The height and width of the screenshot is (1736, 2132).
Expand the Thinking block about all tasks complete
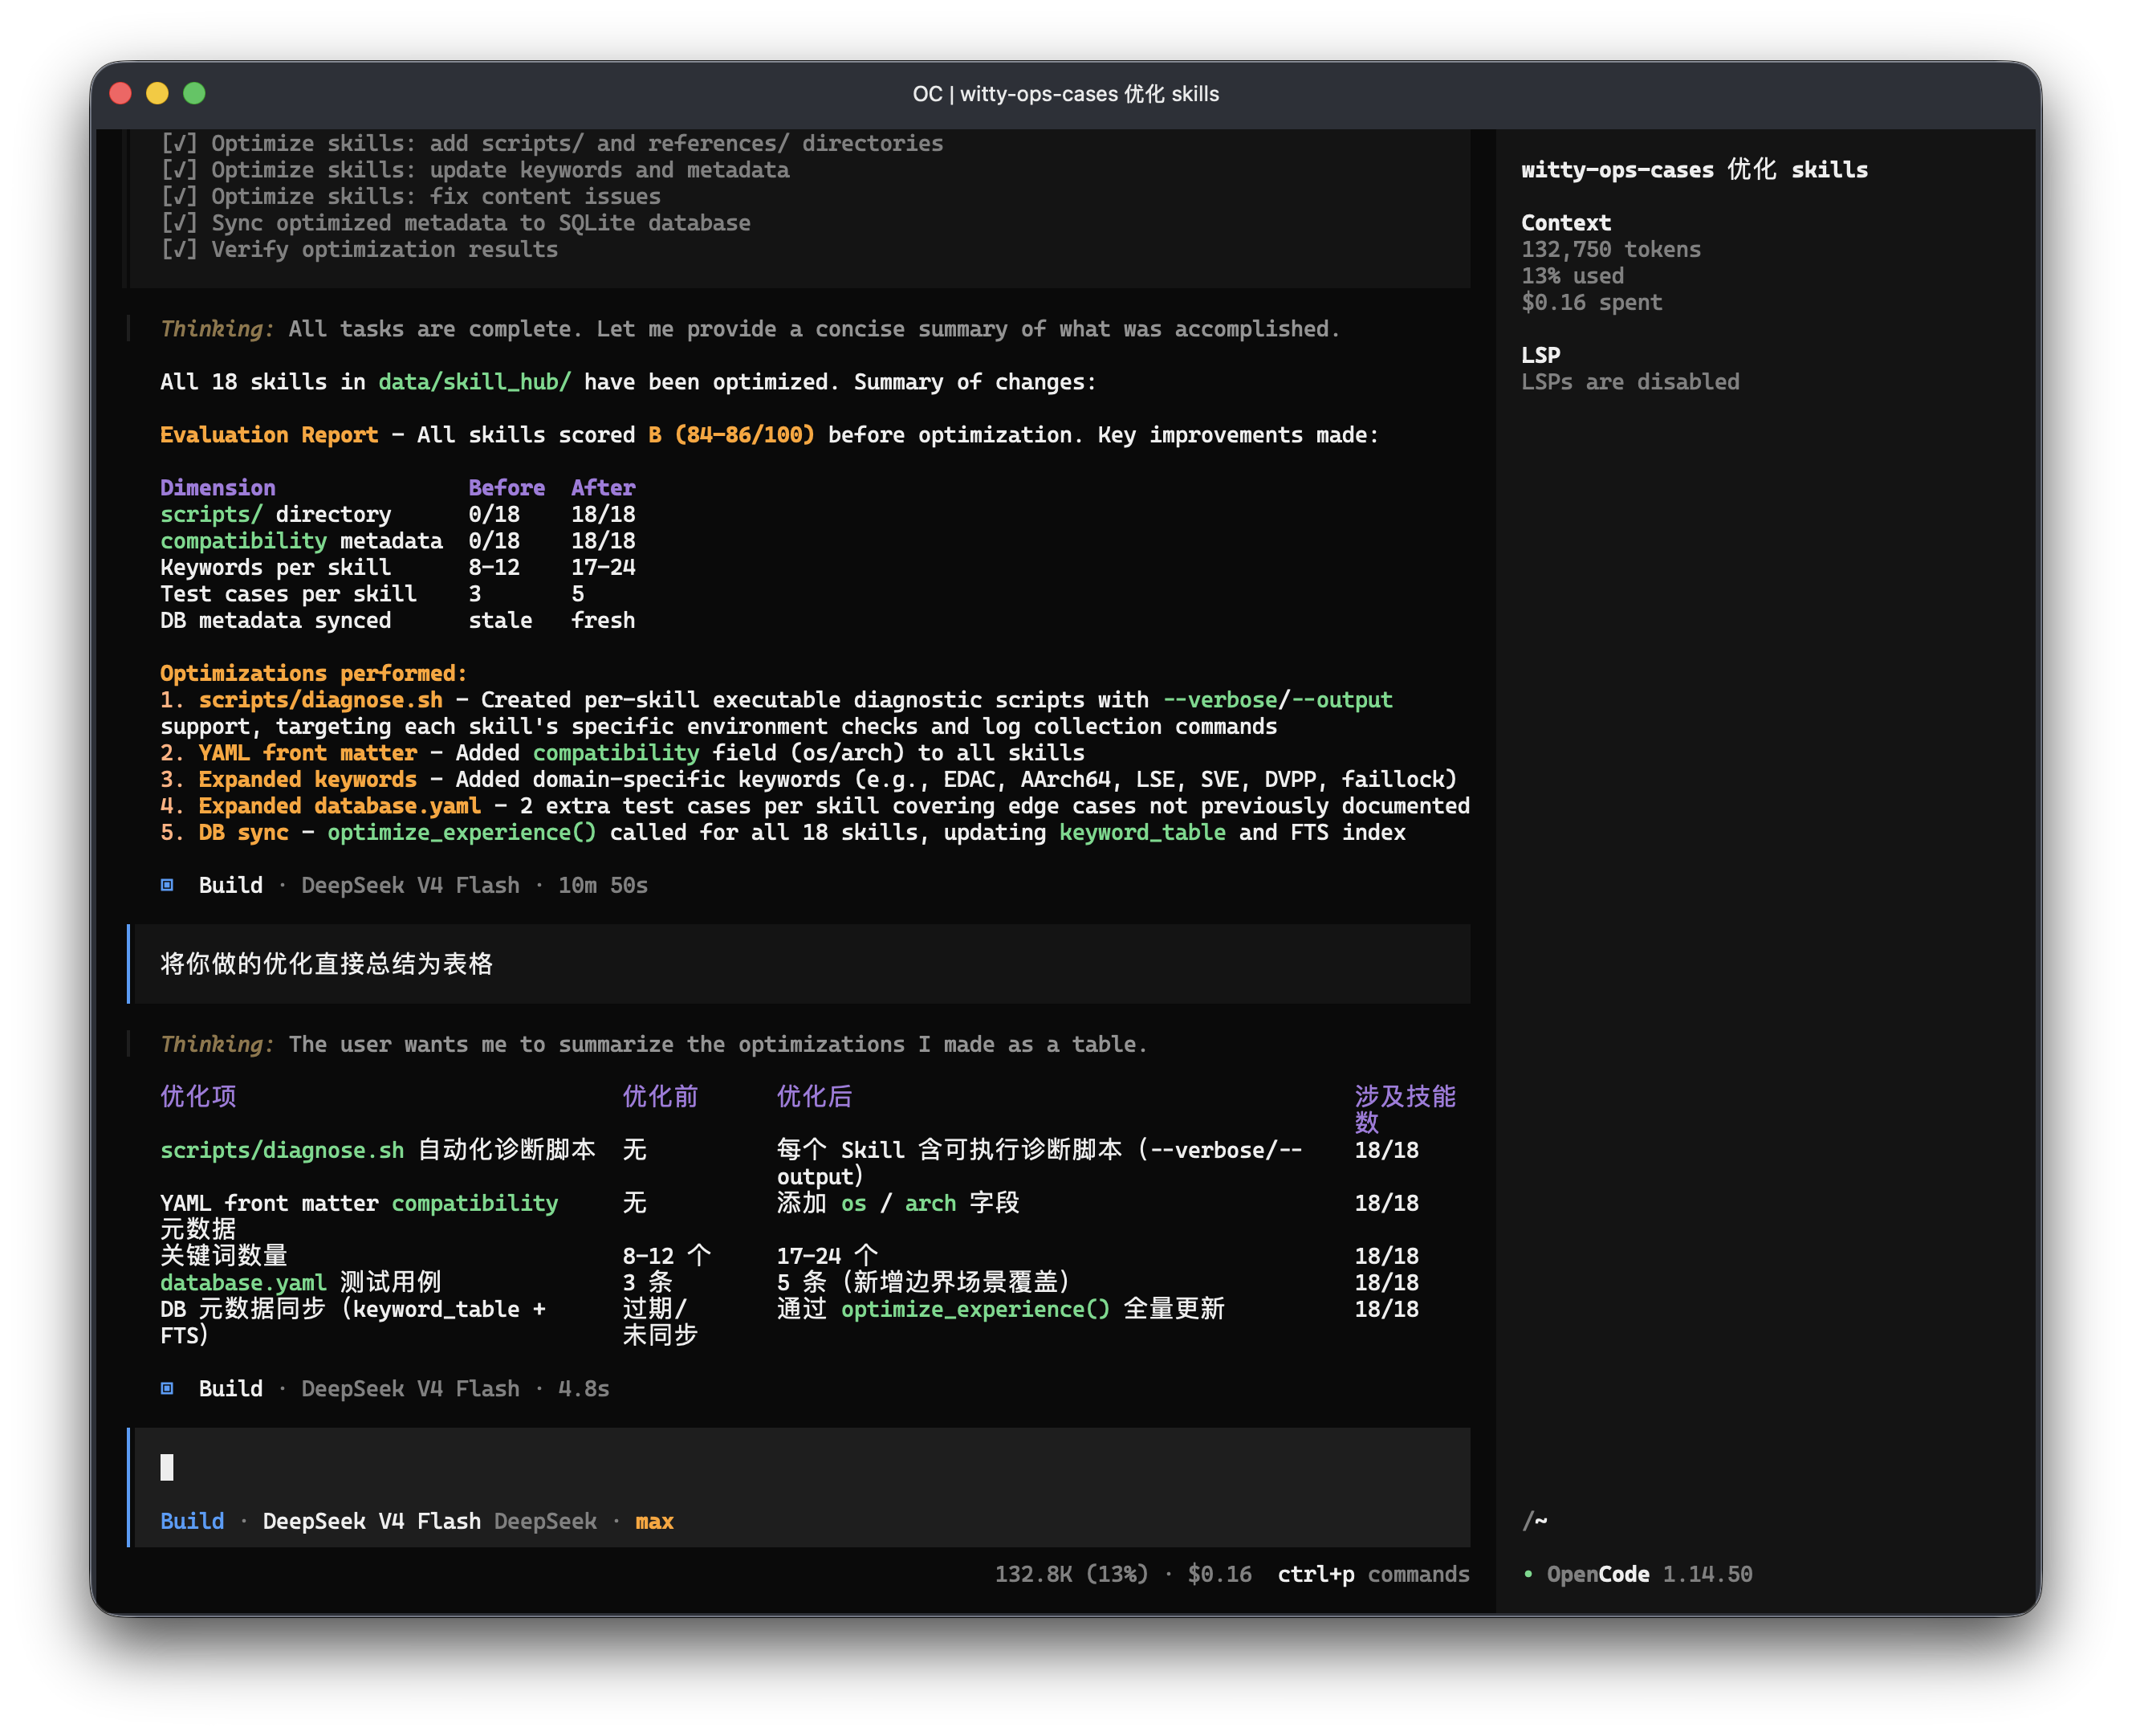[x=750, y=329]
